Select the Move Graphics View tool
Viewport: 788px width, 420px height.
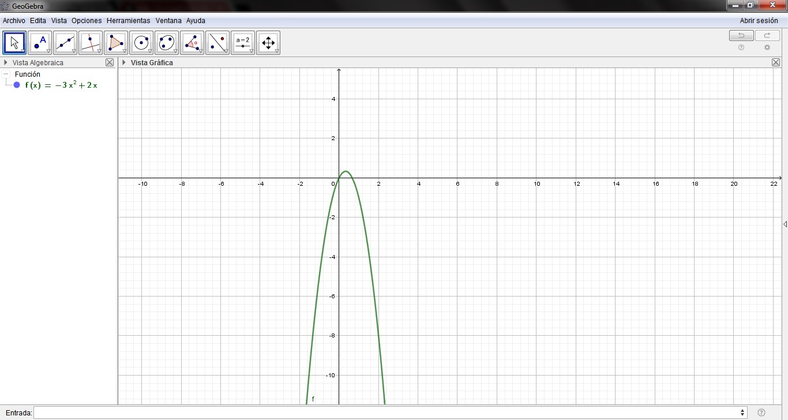click(268, 43)
